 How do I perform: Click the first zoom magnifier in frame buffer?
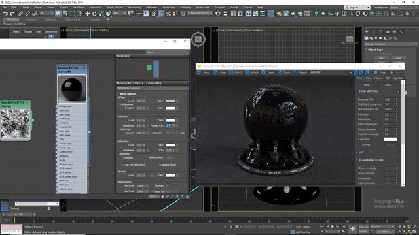click(x=355, y=72)
